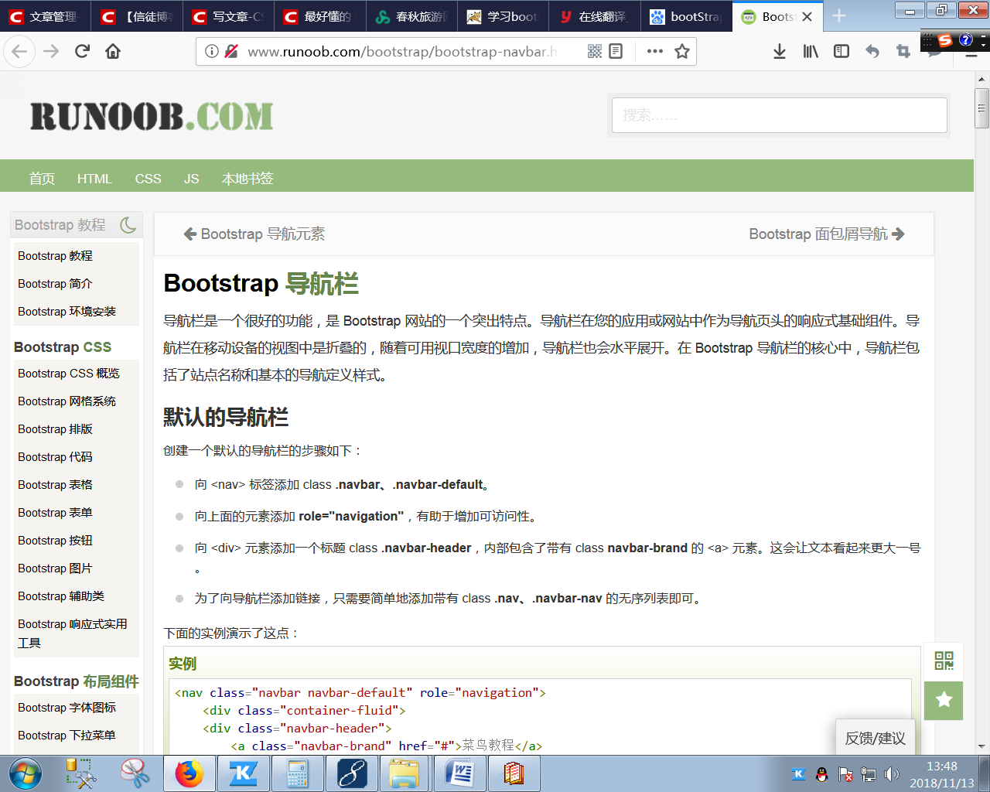Show site information icon in address bar
The image size is (990, 792).
point(211,51)
